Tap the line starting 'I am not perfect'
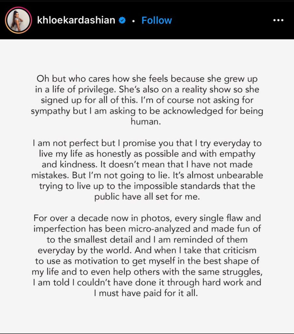The image size is (294, 334). click(147, 143)
